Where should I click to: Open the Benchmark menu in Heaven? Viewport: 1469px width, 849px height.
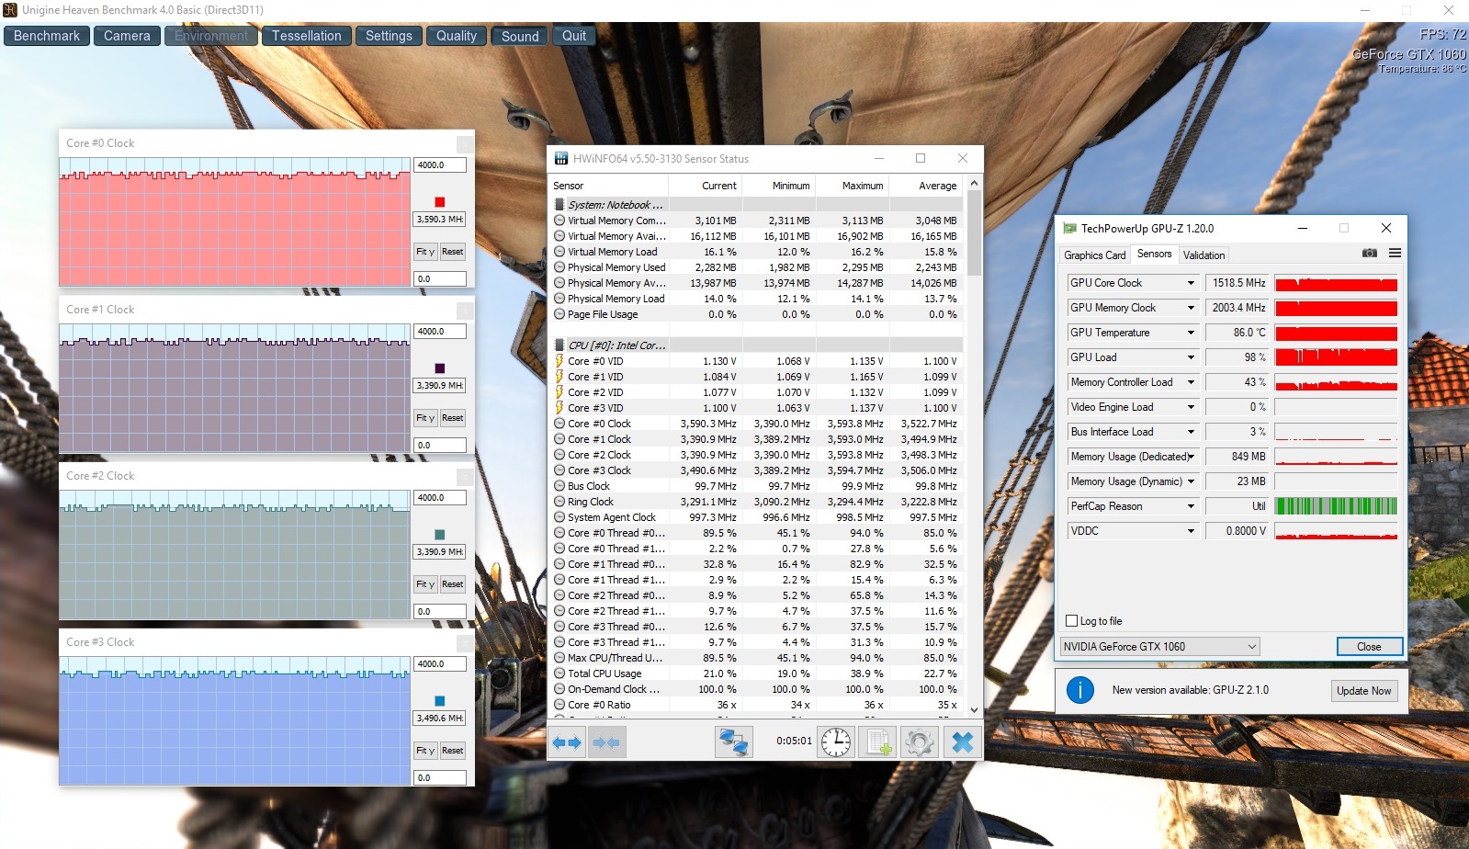click(x=47, y=36)
